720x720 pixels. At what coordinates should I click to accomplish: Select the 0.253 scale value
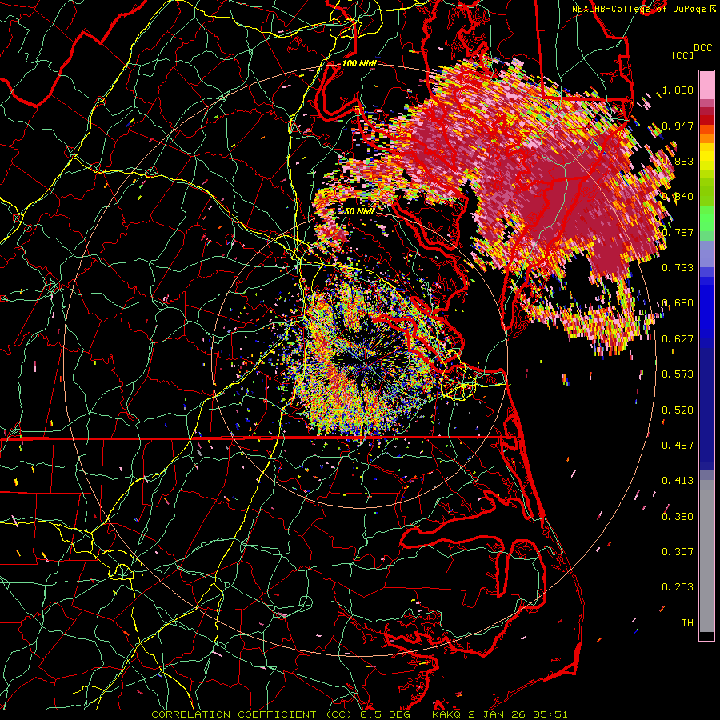(678, 587)
